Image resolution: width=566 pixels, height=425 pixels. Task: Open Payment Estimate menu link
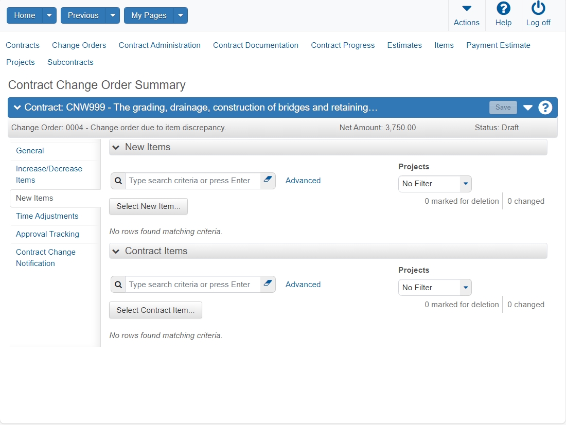click(498, 45)
